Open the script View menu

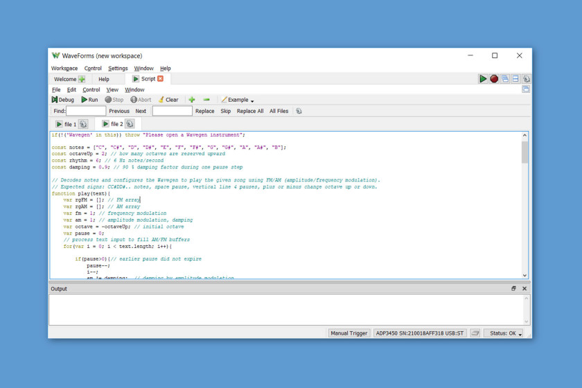(112, 90)
